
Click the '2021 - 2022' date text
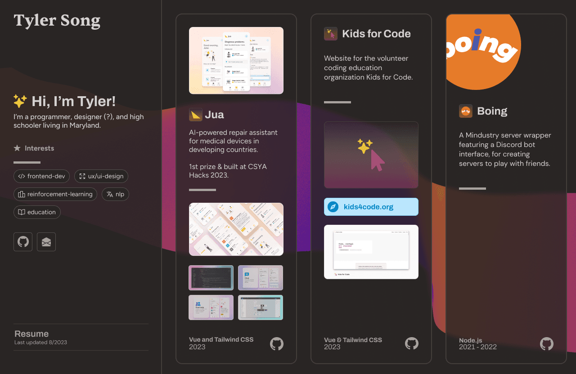coord(478,347)
